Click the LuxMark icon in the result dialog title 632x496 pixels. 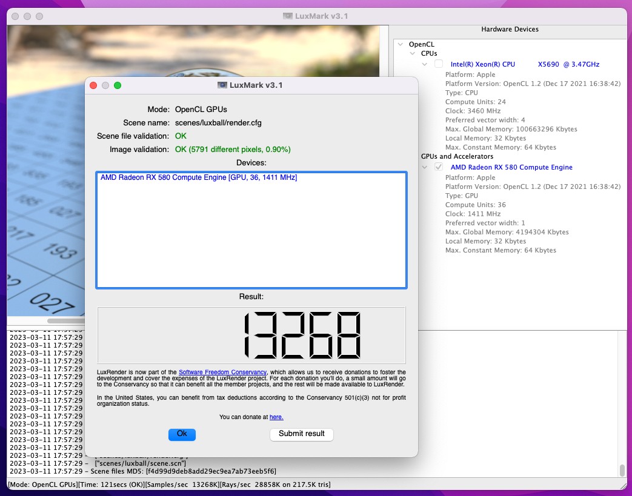coord(222,85)
